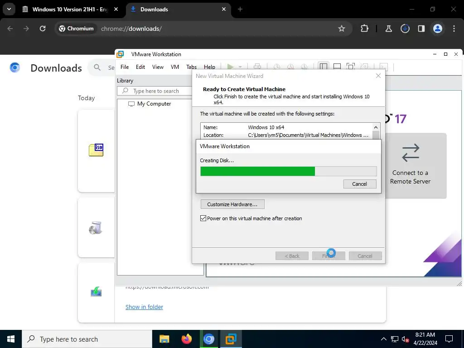This screenshot has width=464, height=348.
Task: Open the VMware Edit menu
Action: tap(140, 67)
